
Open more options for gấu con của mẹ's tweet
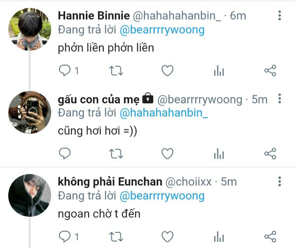[280, 98]
